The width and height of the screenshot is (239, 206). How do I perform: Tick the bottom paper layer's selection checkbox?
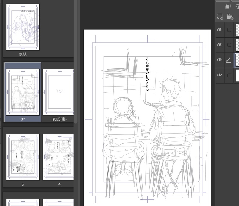[x=229, y=75]
